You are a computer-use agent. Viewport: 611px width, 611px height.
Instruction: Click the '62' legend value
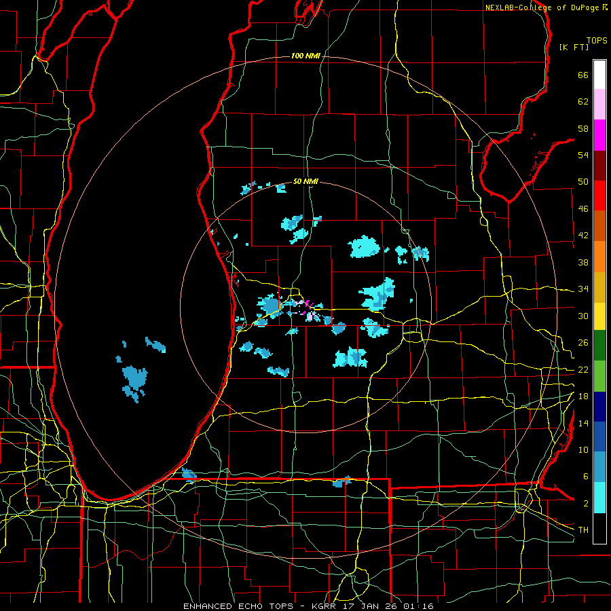pyautogui.click(x=583, y=102)
